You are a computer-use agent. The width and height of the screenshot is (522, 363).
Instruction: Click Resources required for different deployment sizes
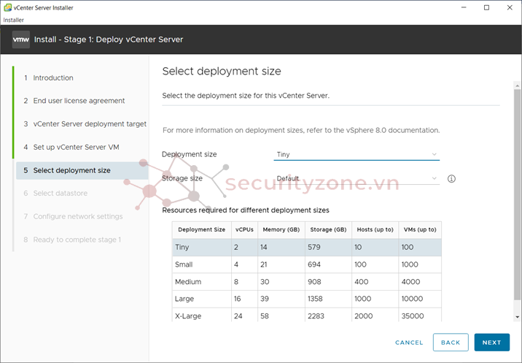246,210
